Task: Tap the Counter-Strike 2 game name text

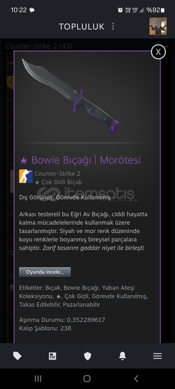Action: tap(57, 174)
